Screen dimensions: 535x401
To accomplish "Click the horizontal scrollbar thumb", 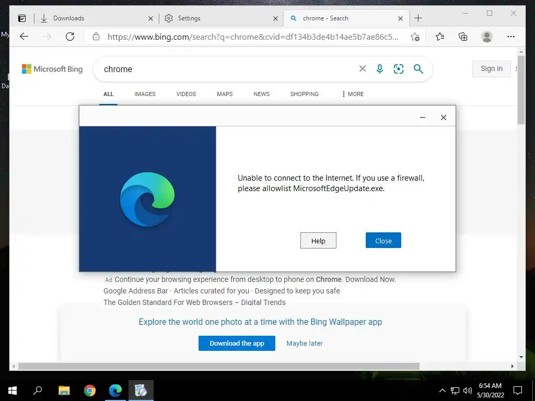I will [x=219, y=366].
